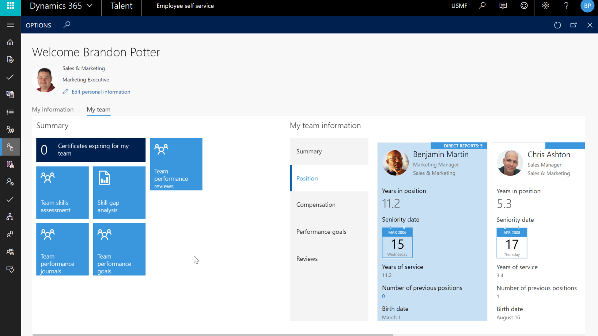This screenshot has width=598, height=336.
Task: Click the BP profile avatar
Action: [587, 5]
